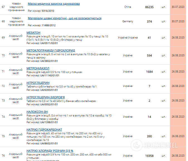Open НАТРІЮ ХЛОРИДУ РОЗЧИН 0,9 % link
Image resolution: width=188 pixels, height=161 pixels.
coord(50,151)
